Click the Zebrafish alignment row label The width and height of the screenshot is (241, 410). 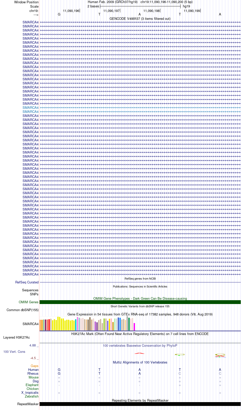point(32,396)
